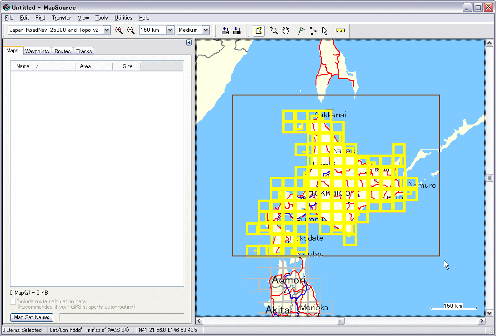Open the File menu
Image resolution: width=496 pixels, height=336 pixels.
click(9, 18)
